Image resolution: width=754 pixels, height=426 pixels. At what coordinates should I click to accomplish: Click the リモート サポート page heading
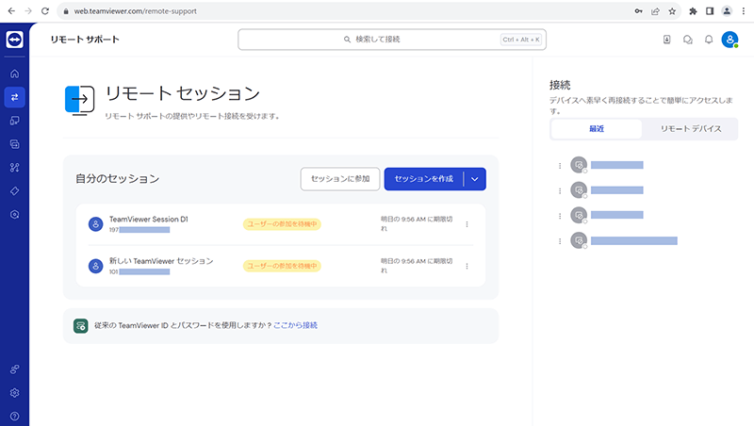pos(85,40)
